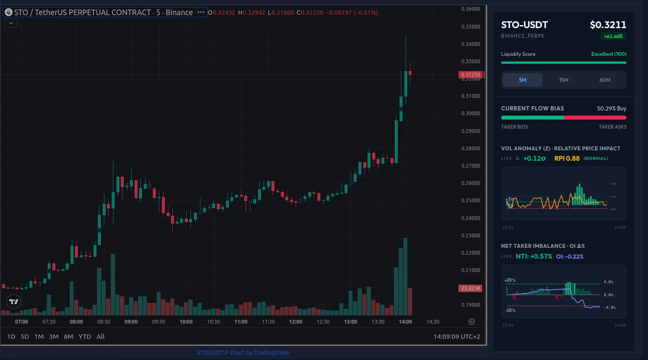Click the Vol Anomaly sparkline chart panel
Screen dimensions: 648x360
(x=563, y=193)
